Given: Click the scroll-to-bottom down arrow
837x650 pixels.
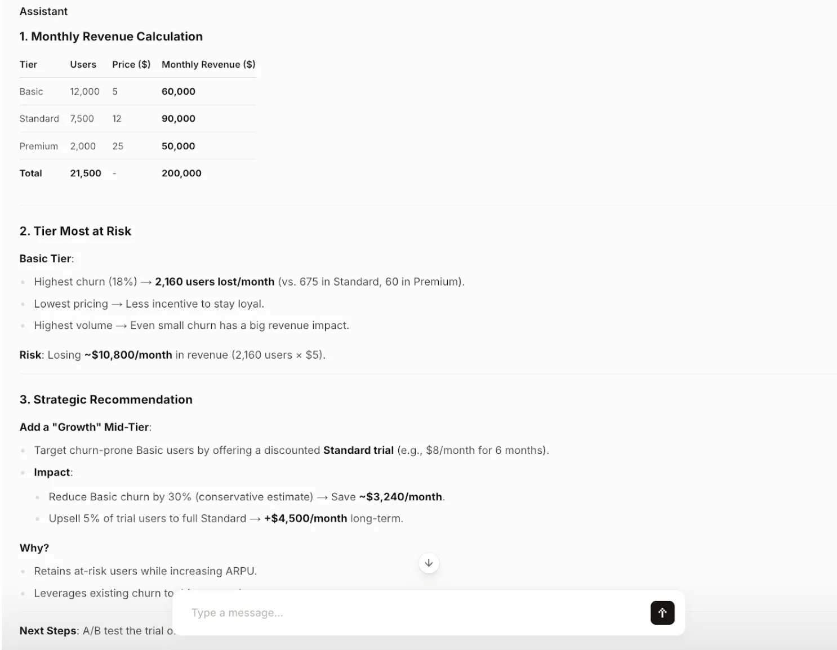Looking at the screenshot, I should (x=429, y=563).
